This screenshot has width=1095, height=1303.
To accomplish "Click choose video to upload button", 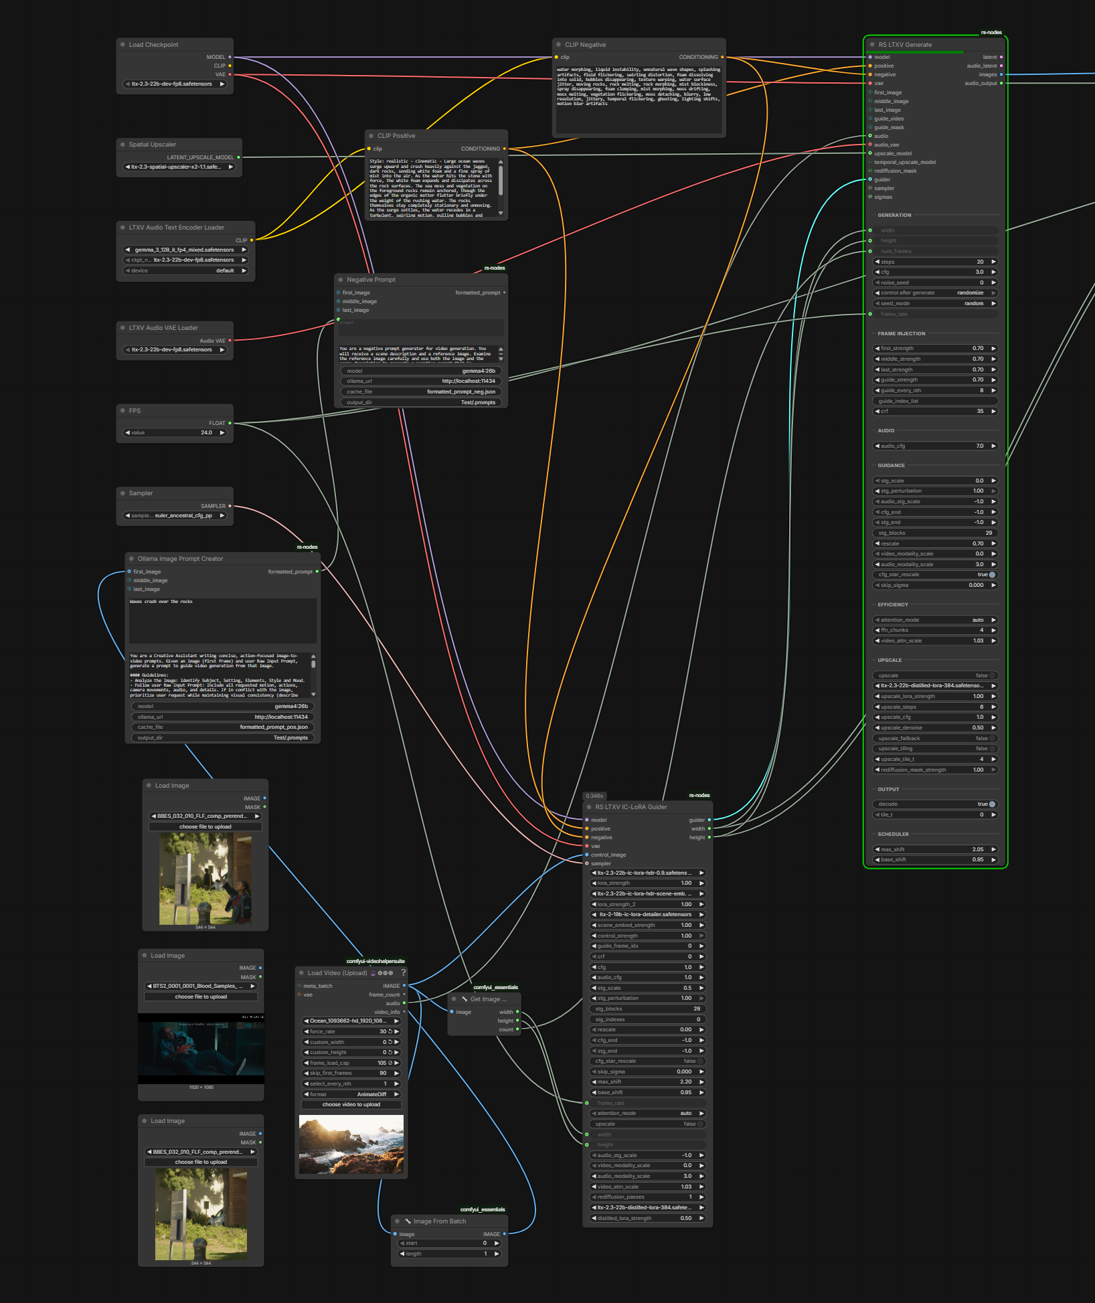I will (351, 1104).
